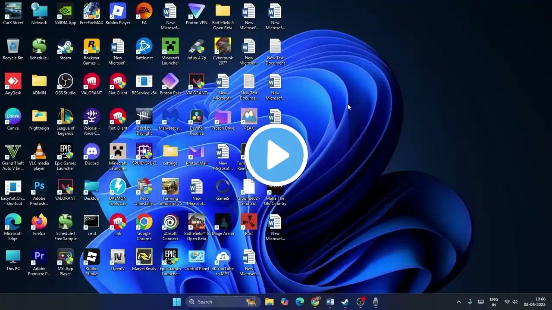This screenshot has width=552, height=310.
Task: Launch Battle.net from the desktop
Action: (x=144, y=49)
